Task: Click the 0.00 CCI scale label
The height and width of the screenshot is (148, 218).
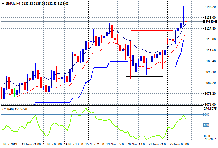Action: [x=207, y=136]
